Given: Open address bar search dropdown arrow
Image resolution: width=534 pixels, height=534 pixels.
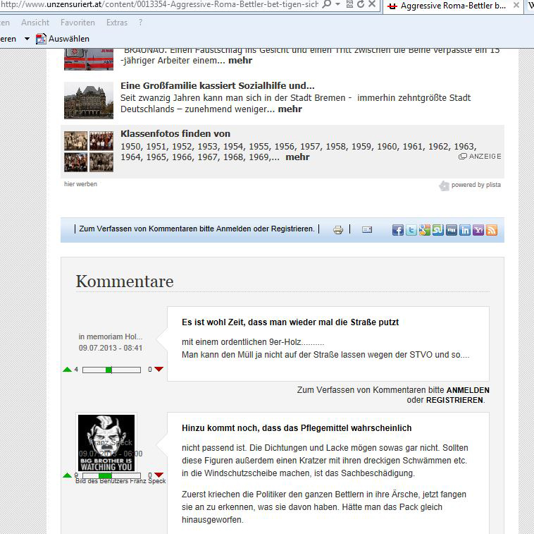Looking at the screenshot, I should click(x=337, y=5).
